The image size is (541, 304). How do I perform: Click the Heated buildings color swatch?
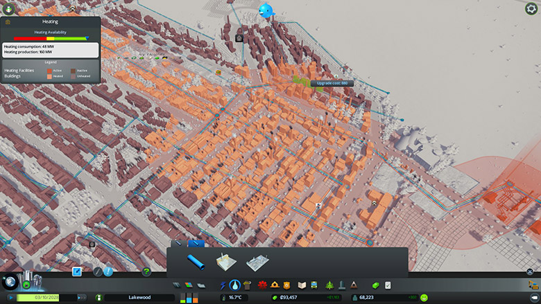pos(49,76)
